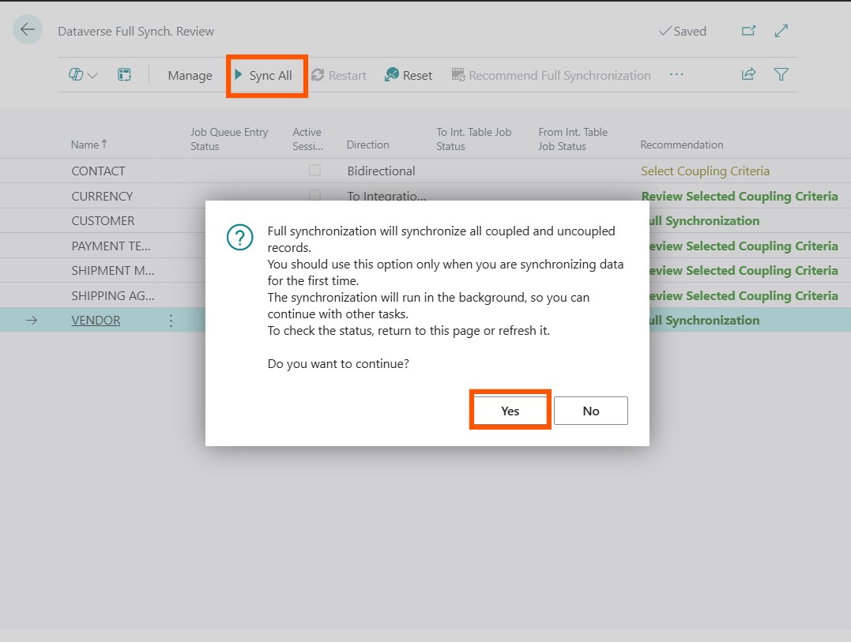Image resolution: width=851 pixels, height=642 pixels.
Task: Click the back arrow button
Action: tap(28, 30)
